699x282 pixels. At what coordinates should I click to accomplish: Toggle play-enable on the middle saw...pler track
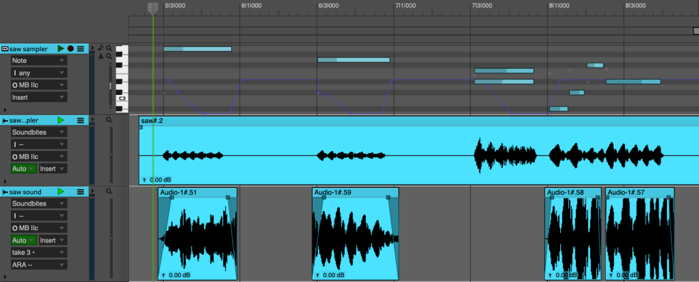coord(61,120)
